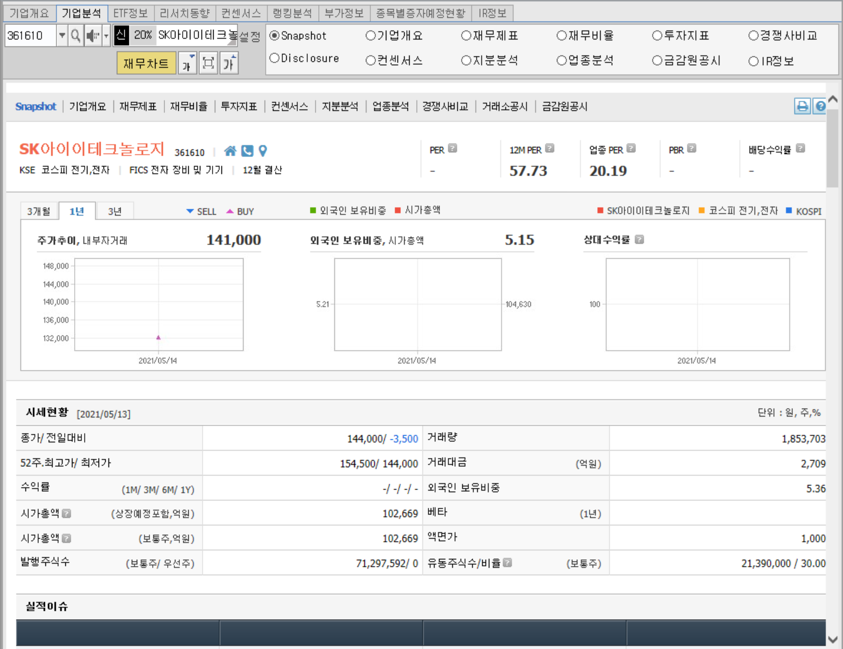Click the stock search magnifier icon
This screenshot has height=649, width=843.
coord(76,36)
